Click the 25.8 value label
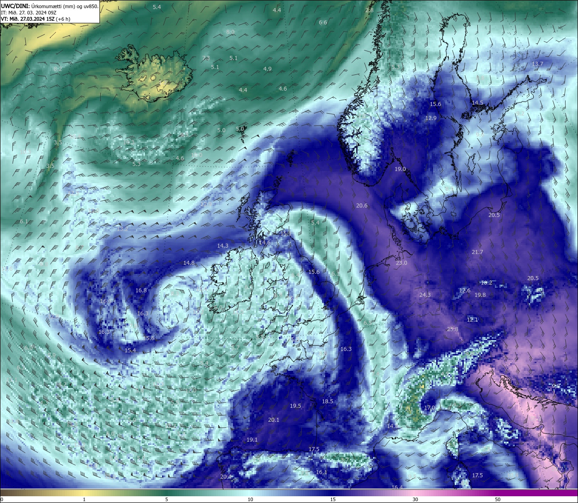The width and height of the screenshot is (578, 503). (452, 329)
